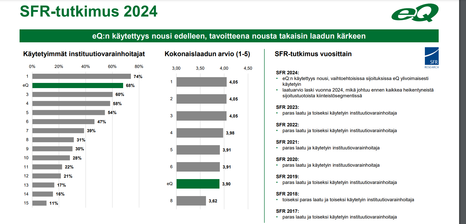Select the bullet text under SFR 2021
Screen dimensions: 466x224
[x=331, y=148]
